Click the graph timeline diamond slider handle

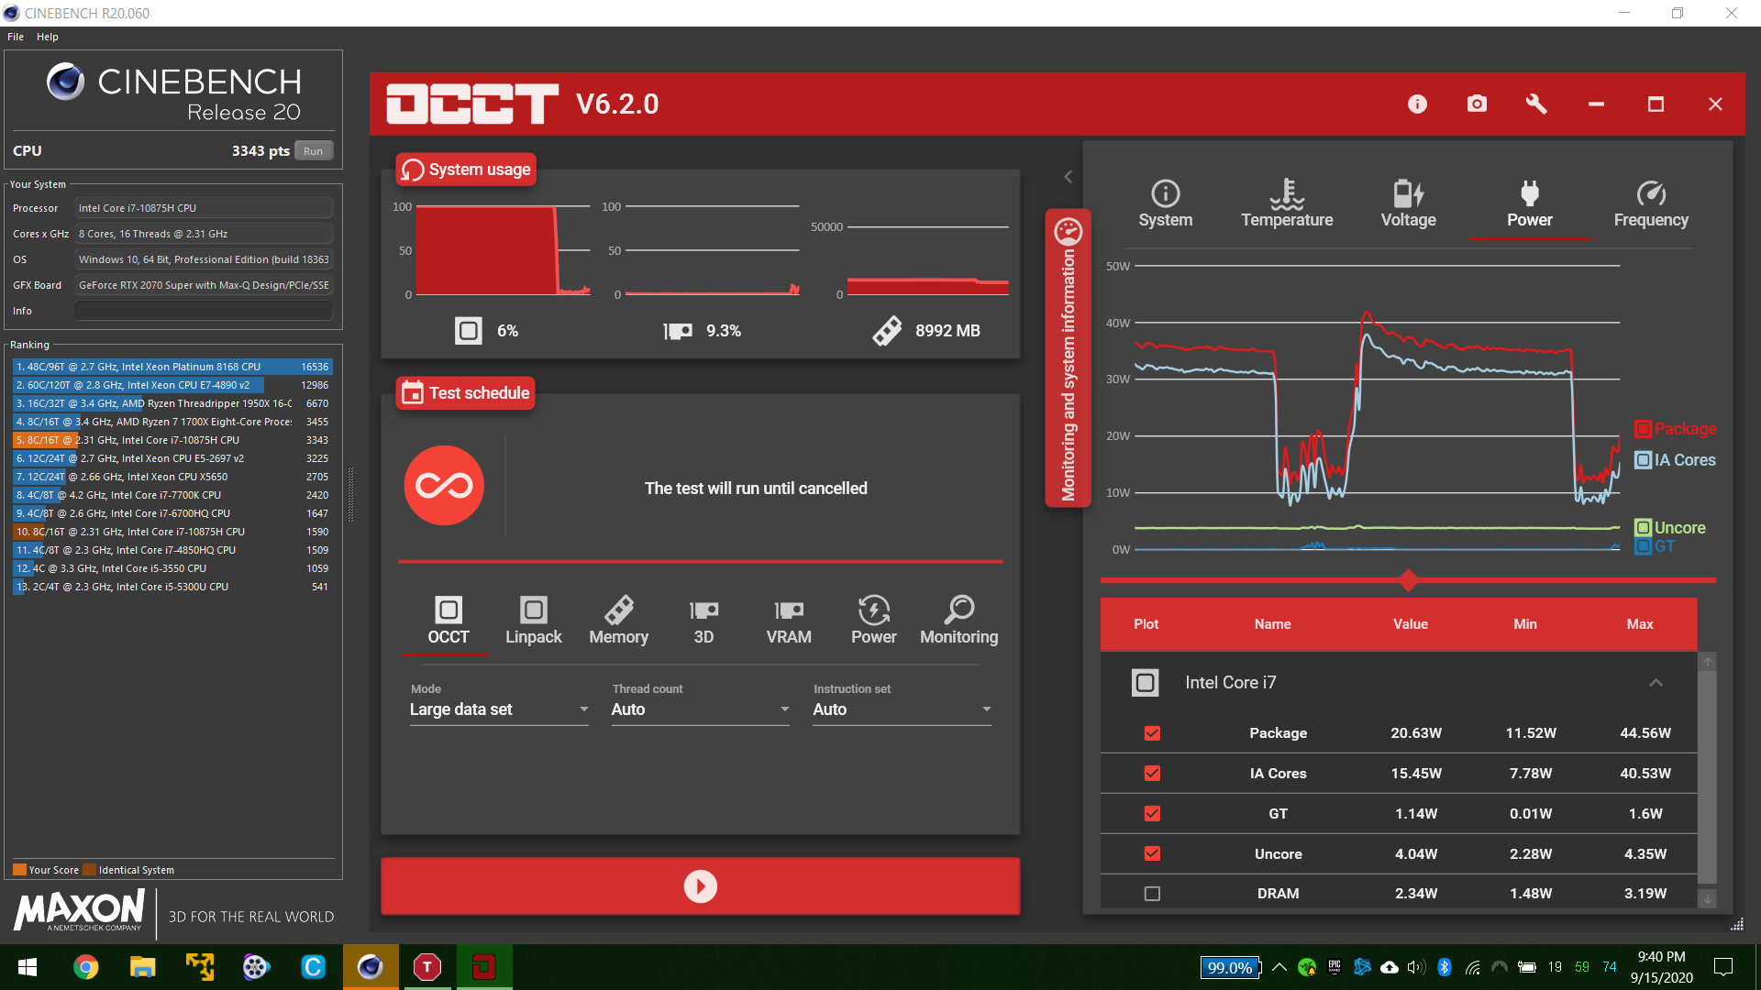(x=1409, y=580)
